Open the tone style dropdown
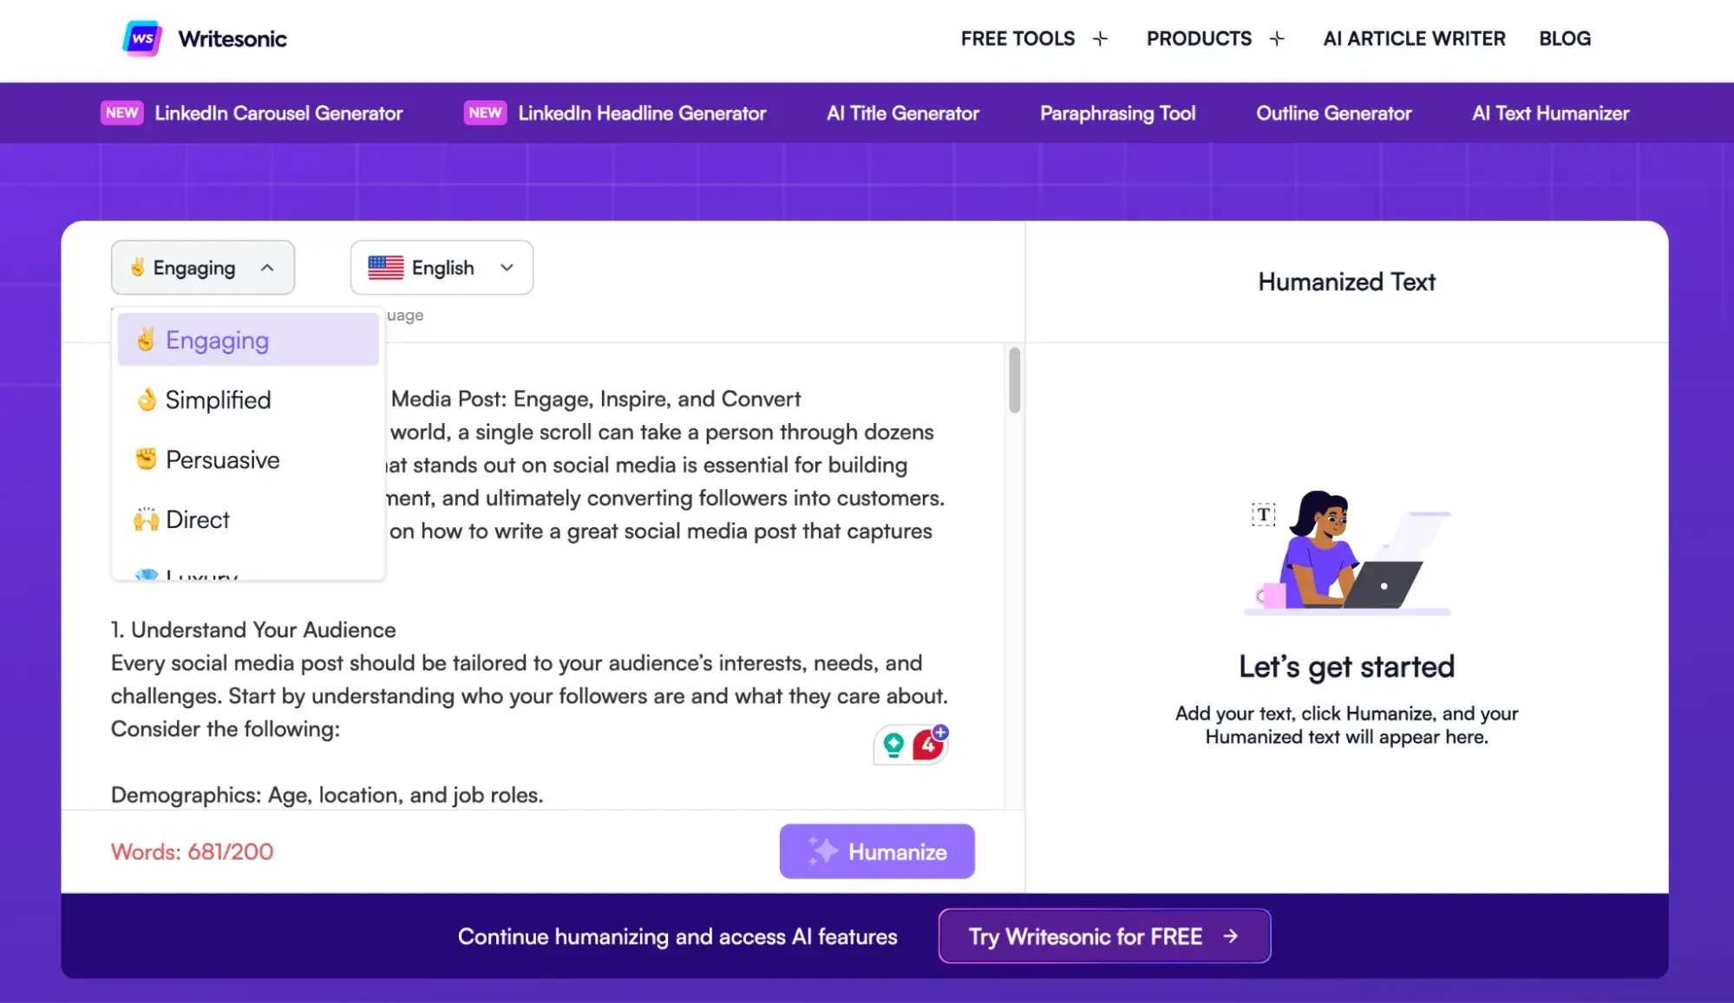Screen dimensions: 1734x1003 click(200, 266)
